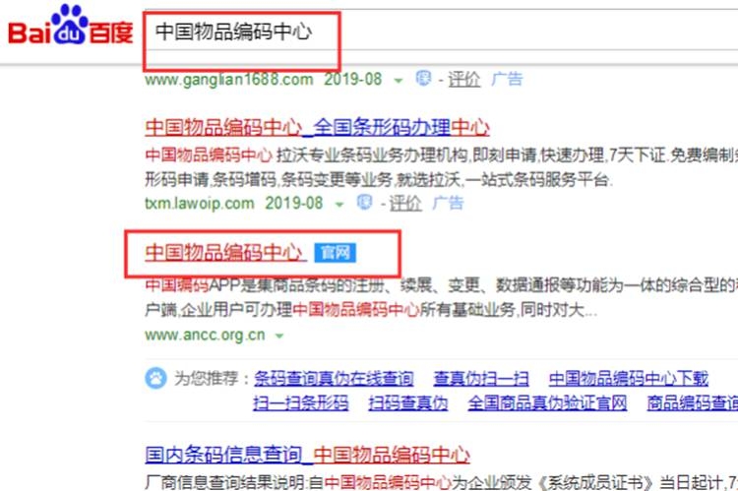
Task: Select recommended search 条码查询真伪在线查询
Action: [x=334, y=378]
